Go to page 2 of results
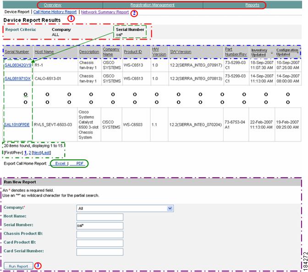This screenshot has height=272, width=308. 30,152
